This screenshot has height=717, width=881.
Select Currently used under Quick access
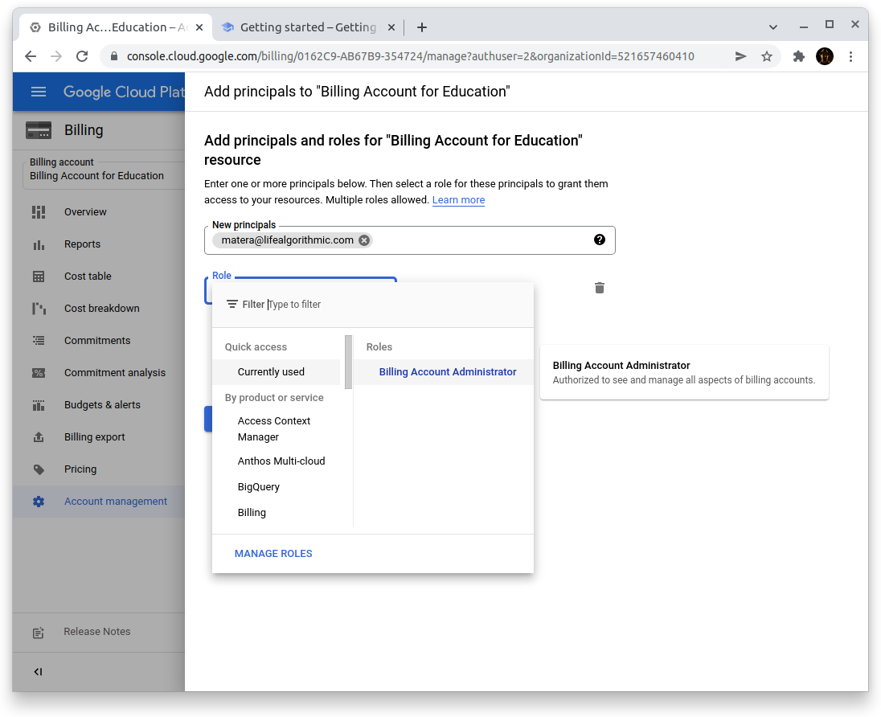click(271, 372)
